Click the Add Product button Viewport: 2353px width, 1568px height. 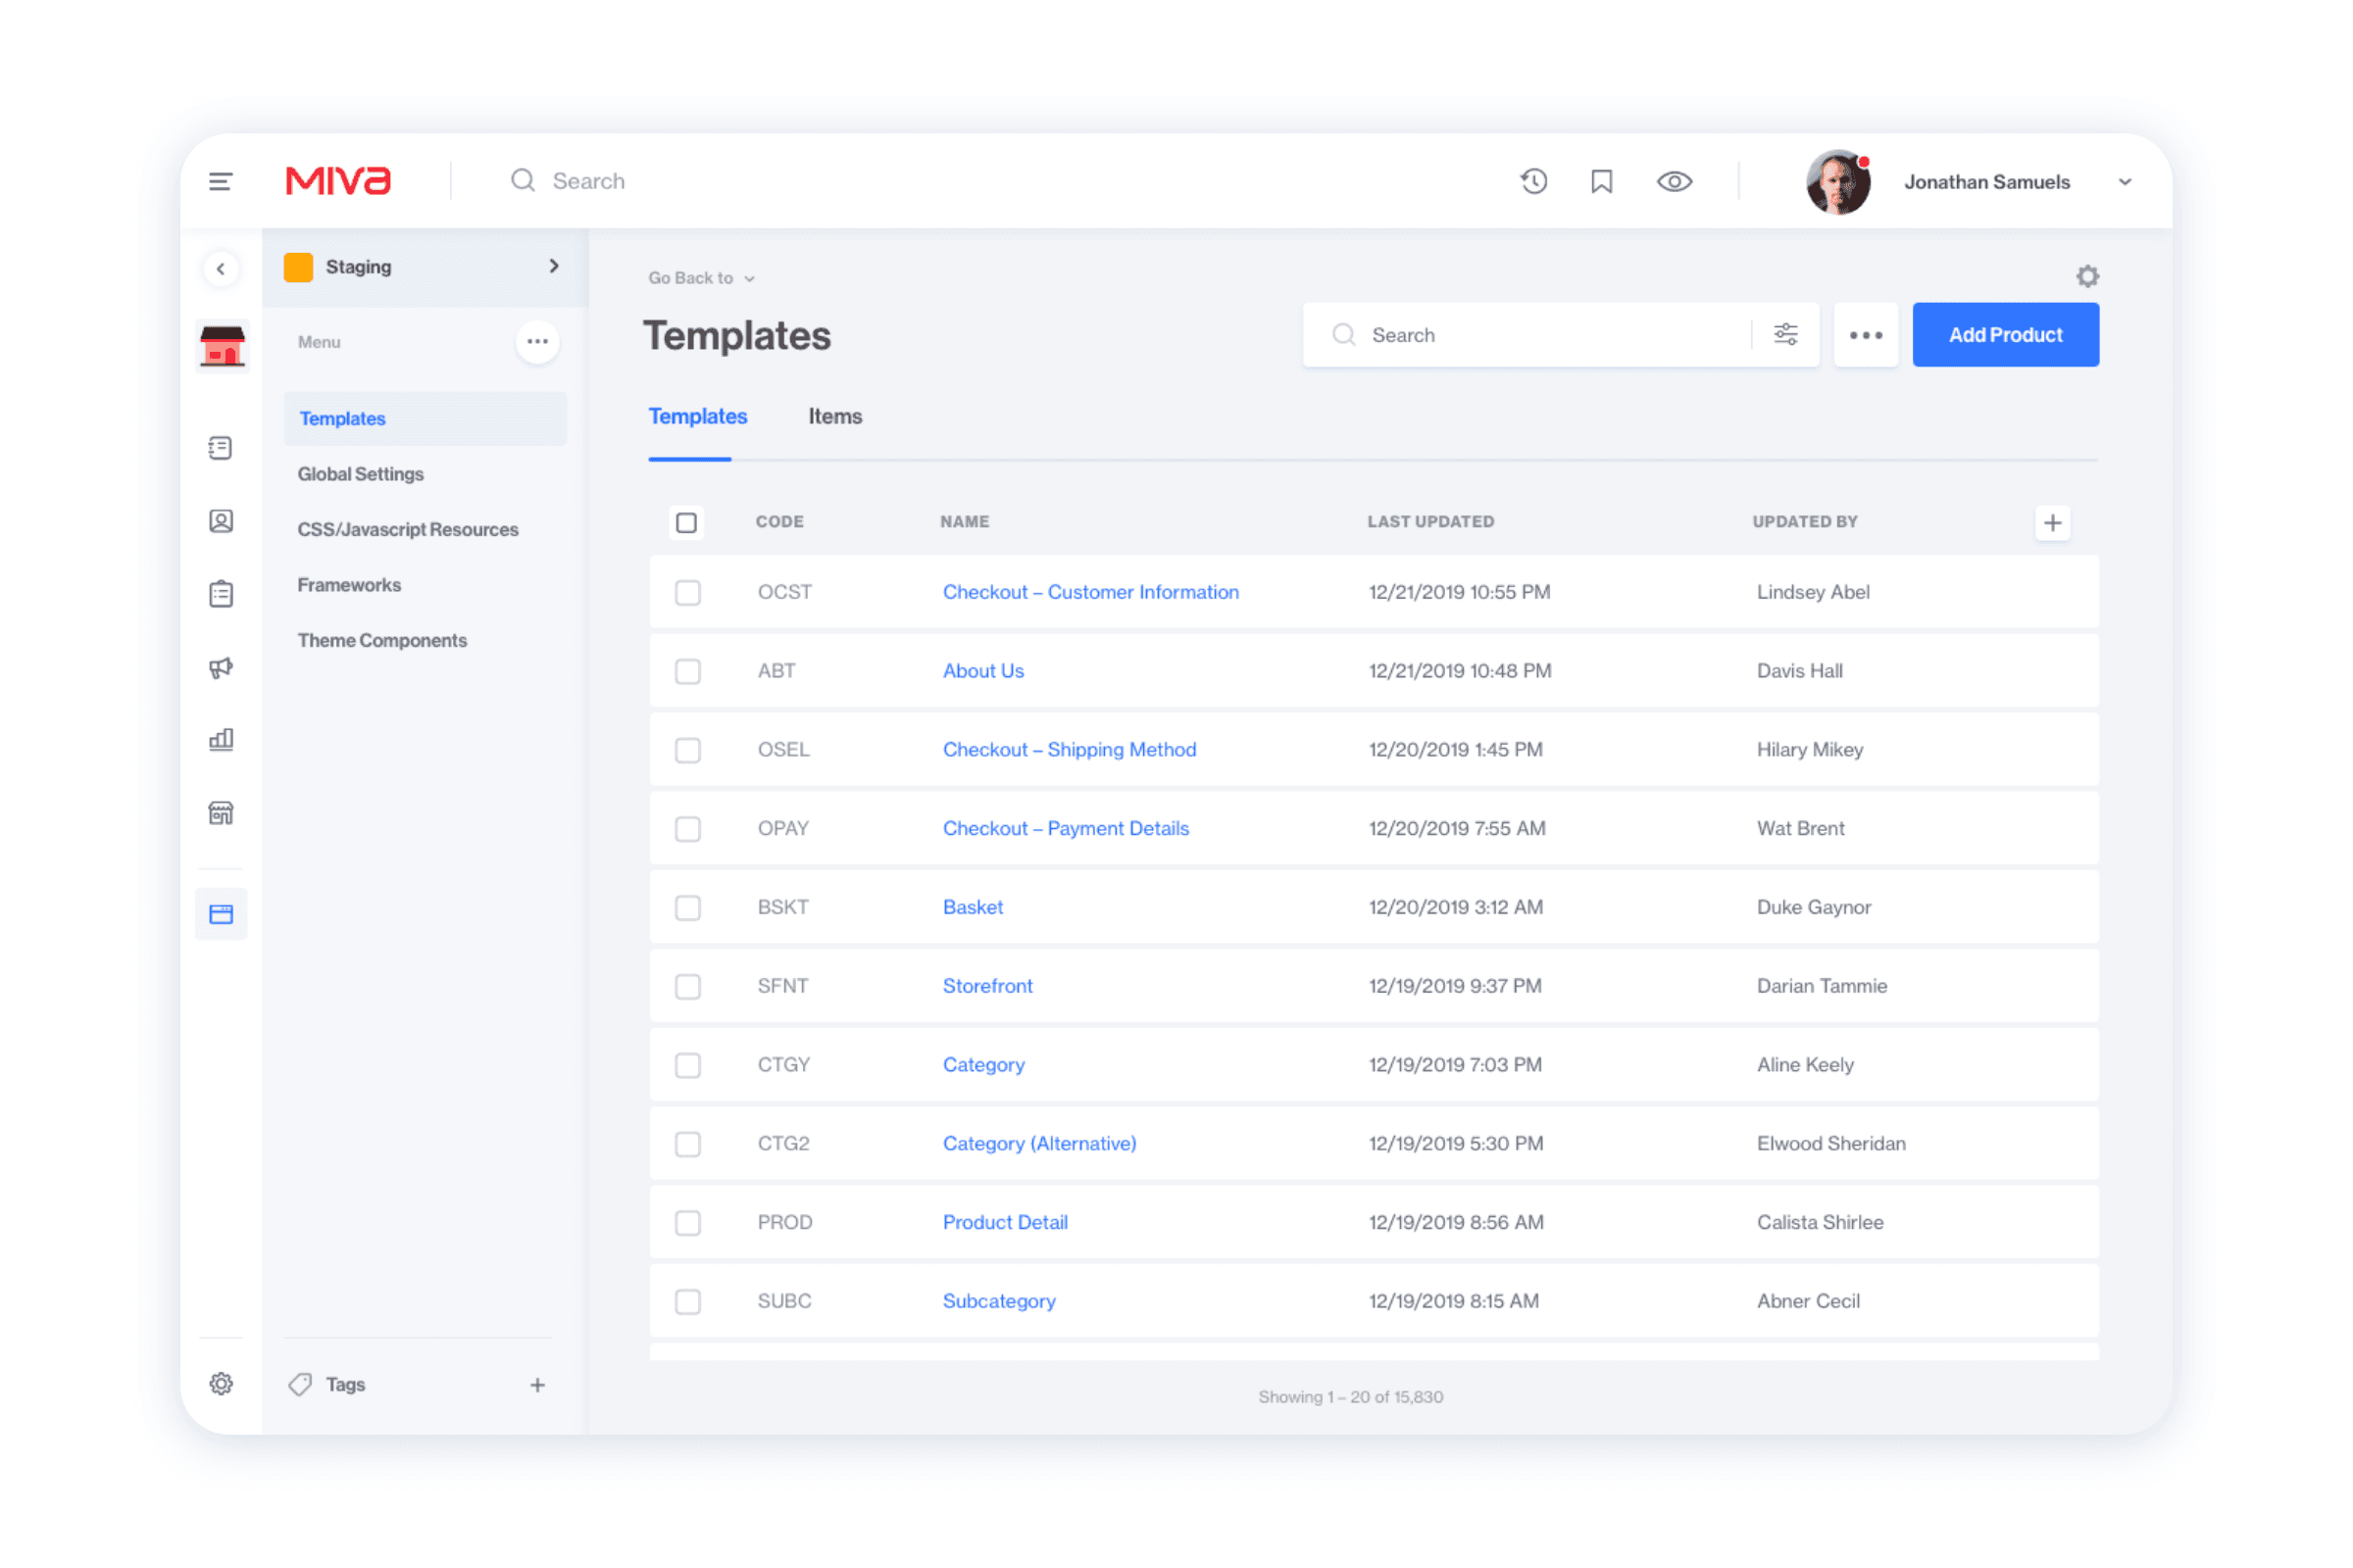pyautogui.click(x=2005, y=335)
